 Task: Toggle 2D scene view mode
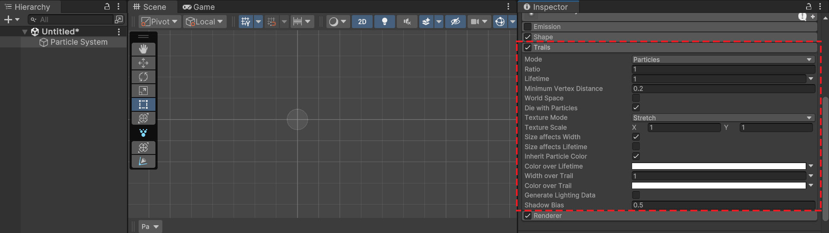coord(362,22)
